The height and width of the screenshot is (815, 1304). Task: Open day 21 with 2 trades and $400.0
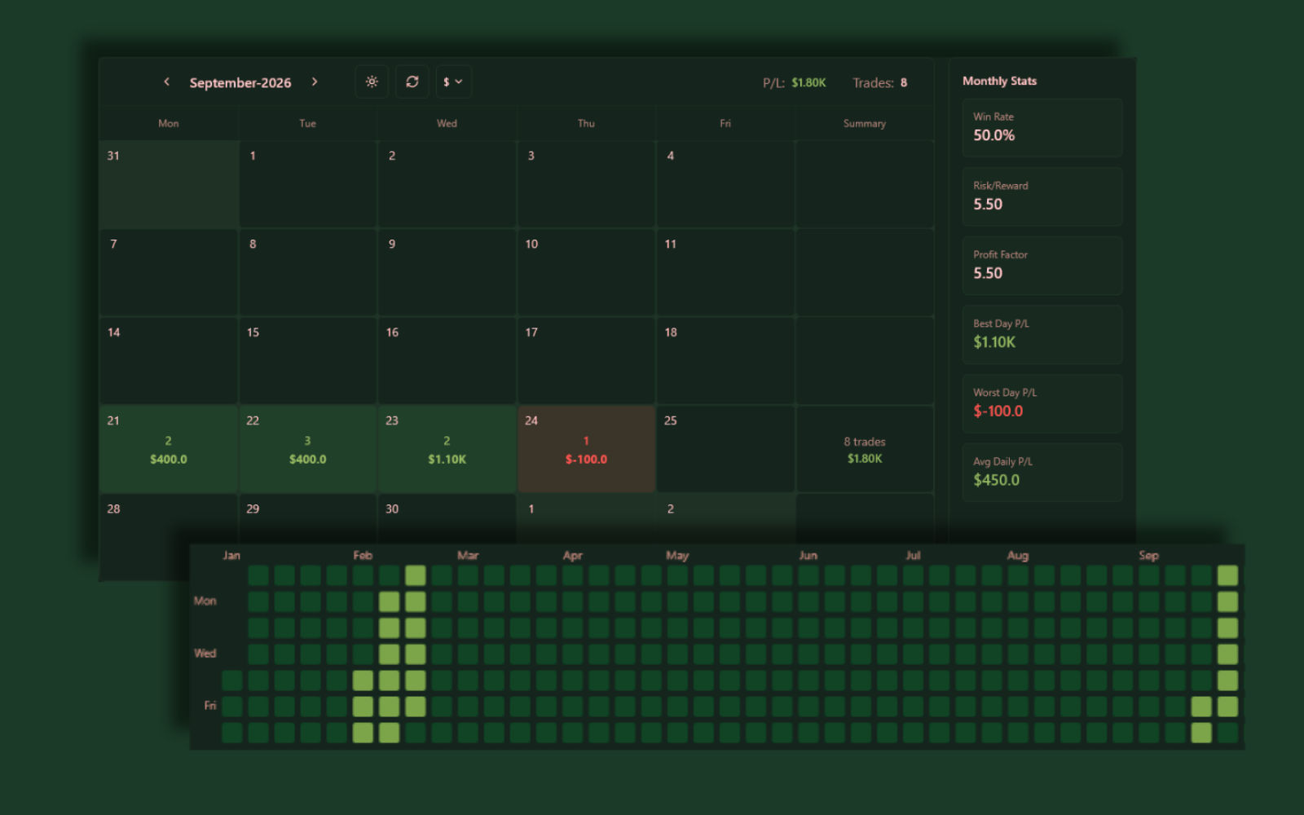(x=169, y=449)
